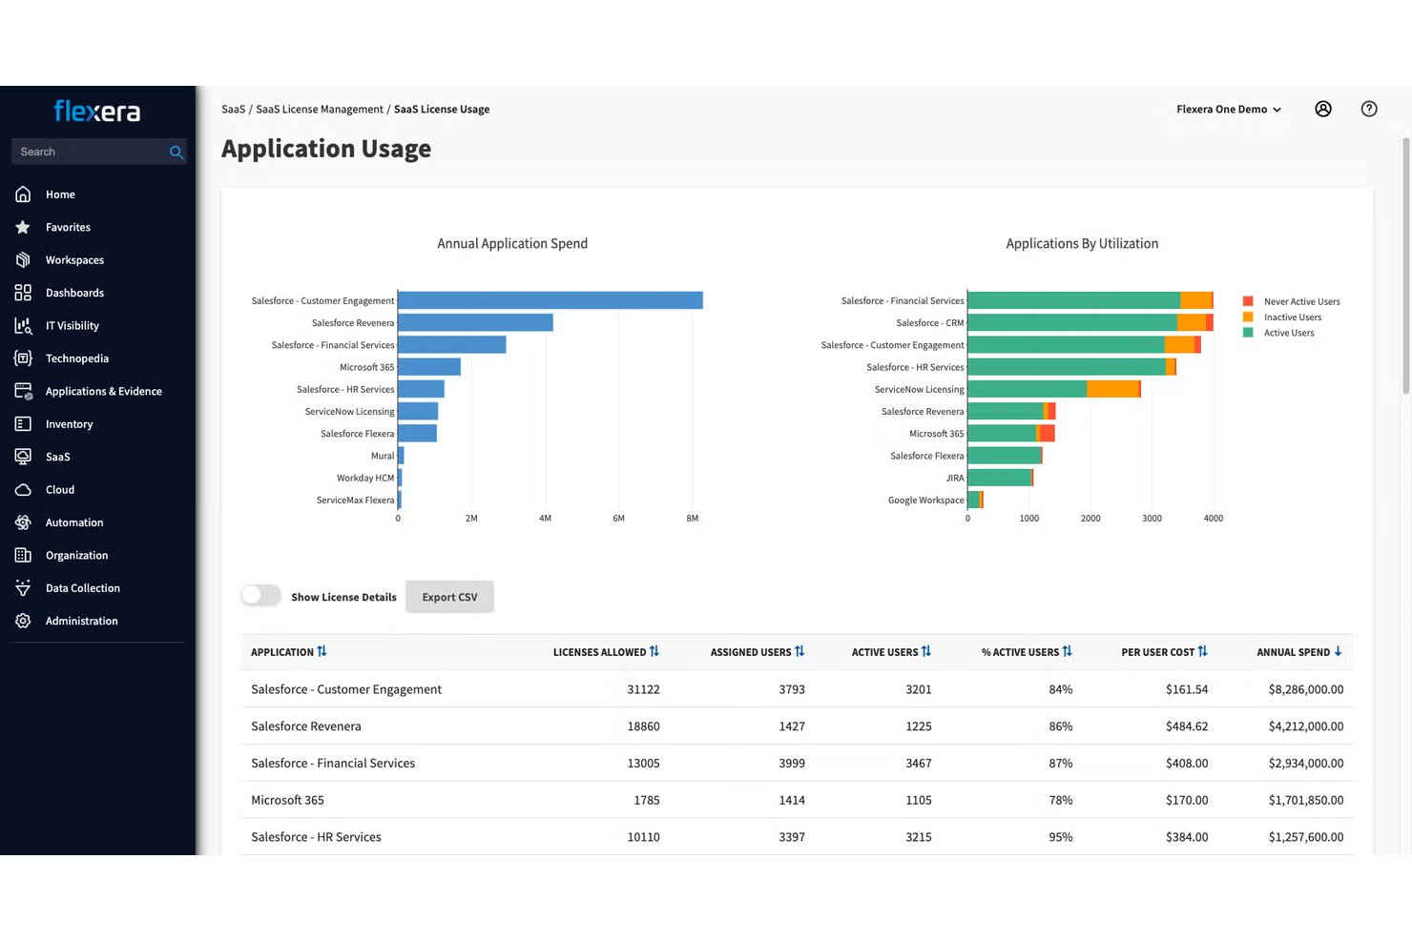The image size is (1412, 941).
Task: Sort by Per User Cost arrows
Action: tap(1202, 651)
